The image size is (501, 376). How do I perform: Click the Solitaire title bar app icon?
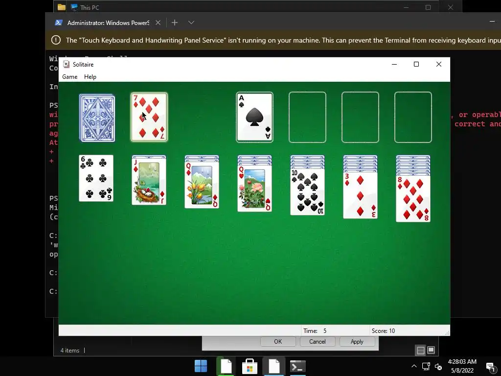tap(66, 64)
